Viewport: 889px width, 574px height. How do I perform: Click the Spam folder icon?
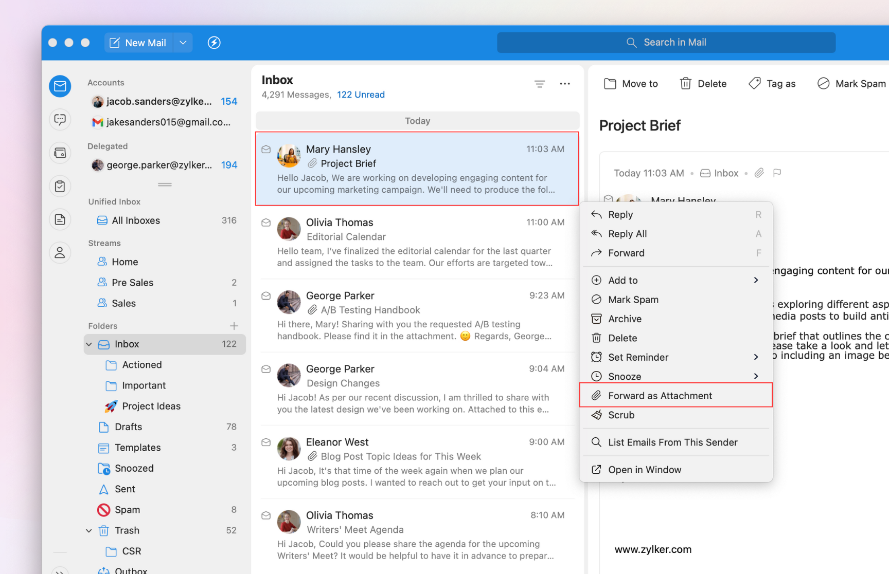click(x=104, y=510)
